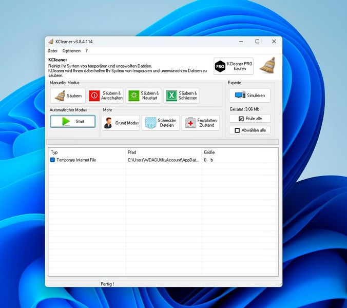Viewport: 347px width, 308px height.
Task: Buy KCleaner PRO using the PRO button
Action: coord(234,66)
